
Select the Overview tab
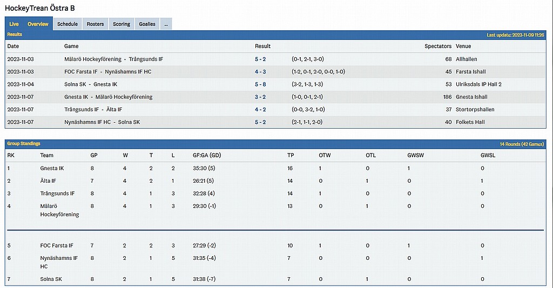click(x=38, y=24)
